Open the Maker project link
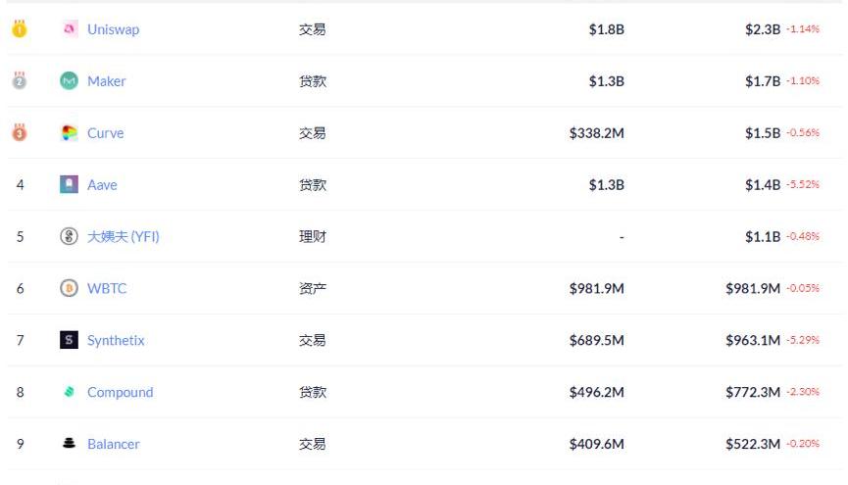The width and height of the screenshot is (848, 485). (106, 81)
